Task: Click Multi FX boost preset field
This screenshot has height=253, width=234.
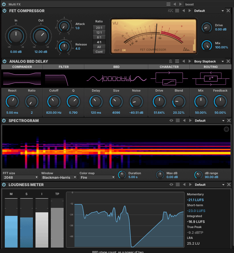Action: coord(209,4)
